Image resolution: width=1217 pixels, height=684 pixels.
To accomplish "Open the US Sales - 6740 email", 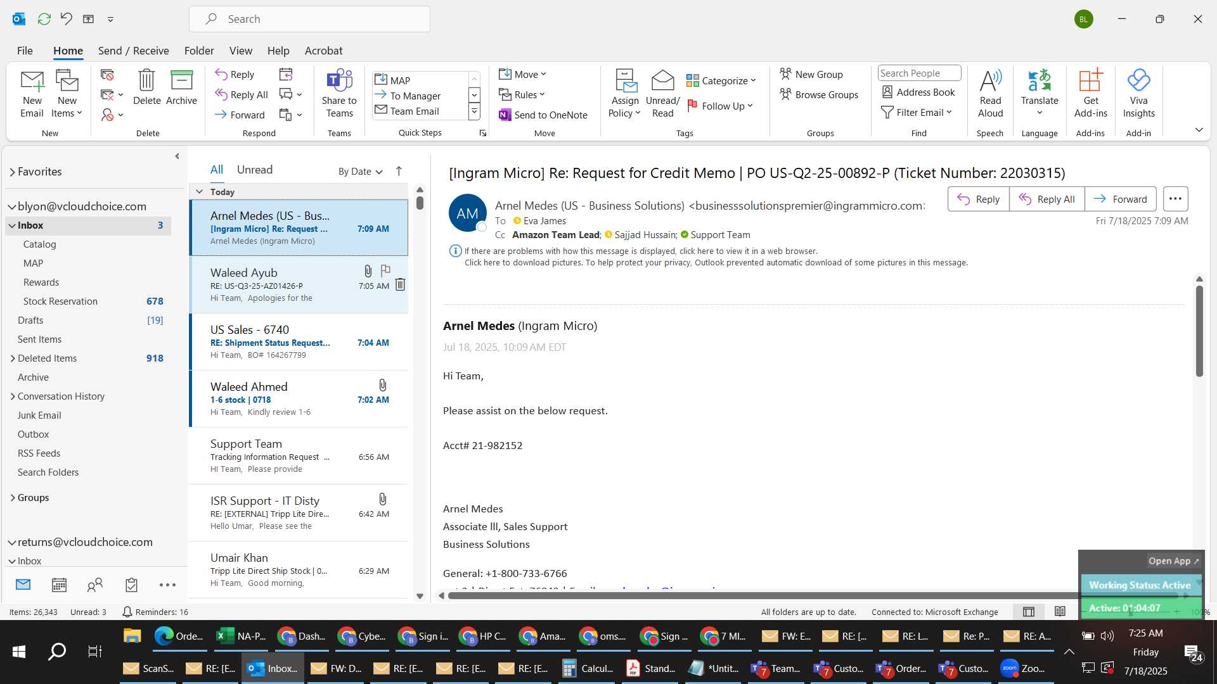I will tap(299, 342).
